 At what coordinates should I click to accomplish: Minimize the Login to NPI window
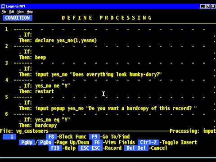pyautogui.click(x=202, y=6)
